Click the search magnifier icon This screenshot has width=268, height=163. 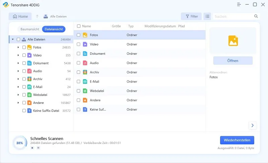coord(256,16)
